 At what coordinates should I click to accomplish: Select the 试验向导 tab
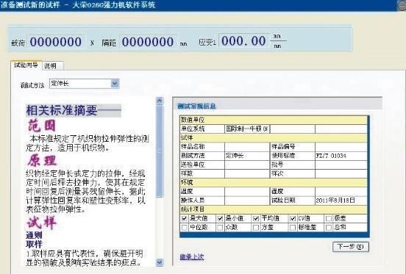click(26, 65)
